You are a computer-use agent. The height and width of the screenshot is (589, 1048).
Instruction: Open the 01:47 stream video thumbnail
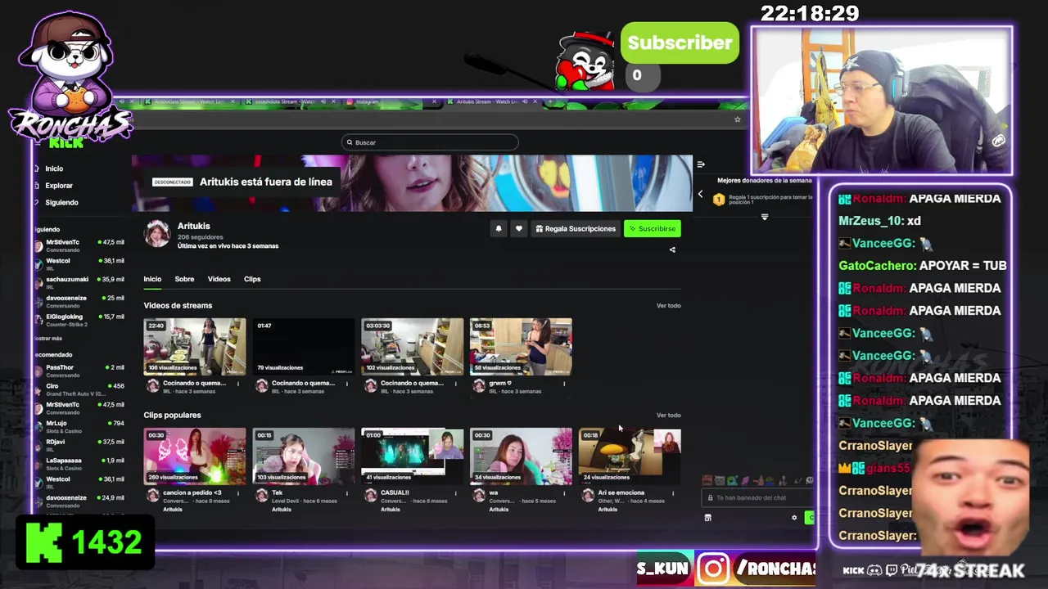click(304, 347)
